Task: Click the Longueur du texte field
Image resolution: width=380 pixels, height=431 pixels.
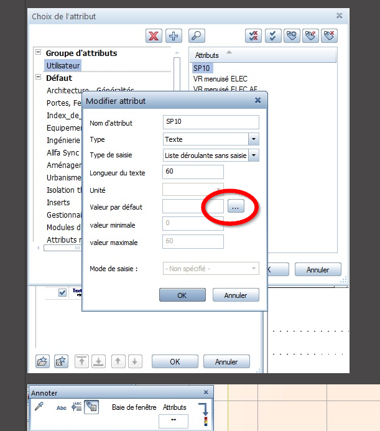Action: pyautogui.click(x=193, y=172)
